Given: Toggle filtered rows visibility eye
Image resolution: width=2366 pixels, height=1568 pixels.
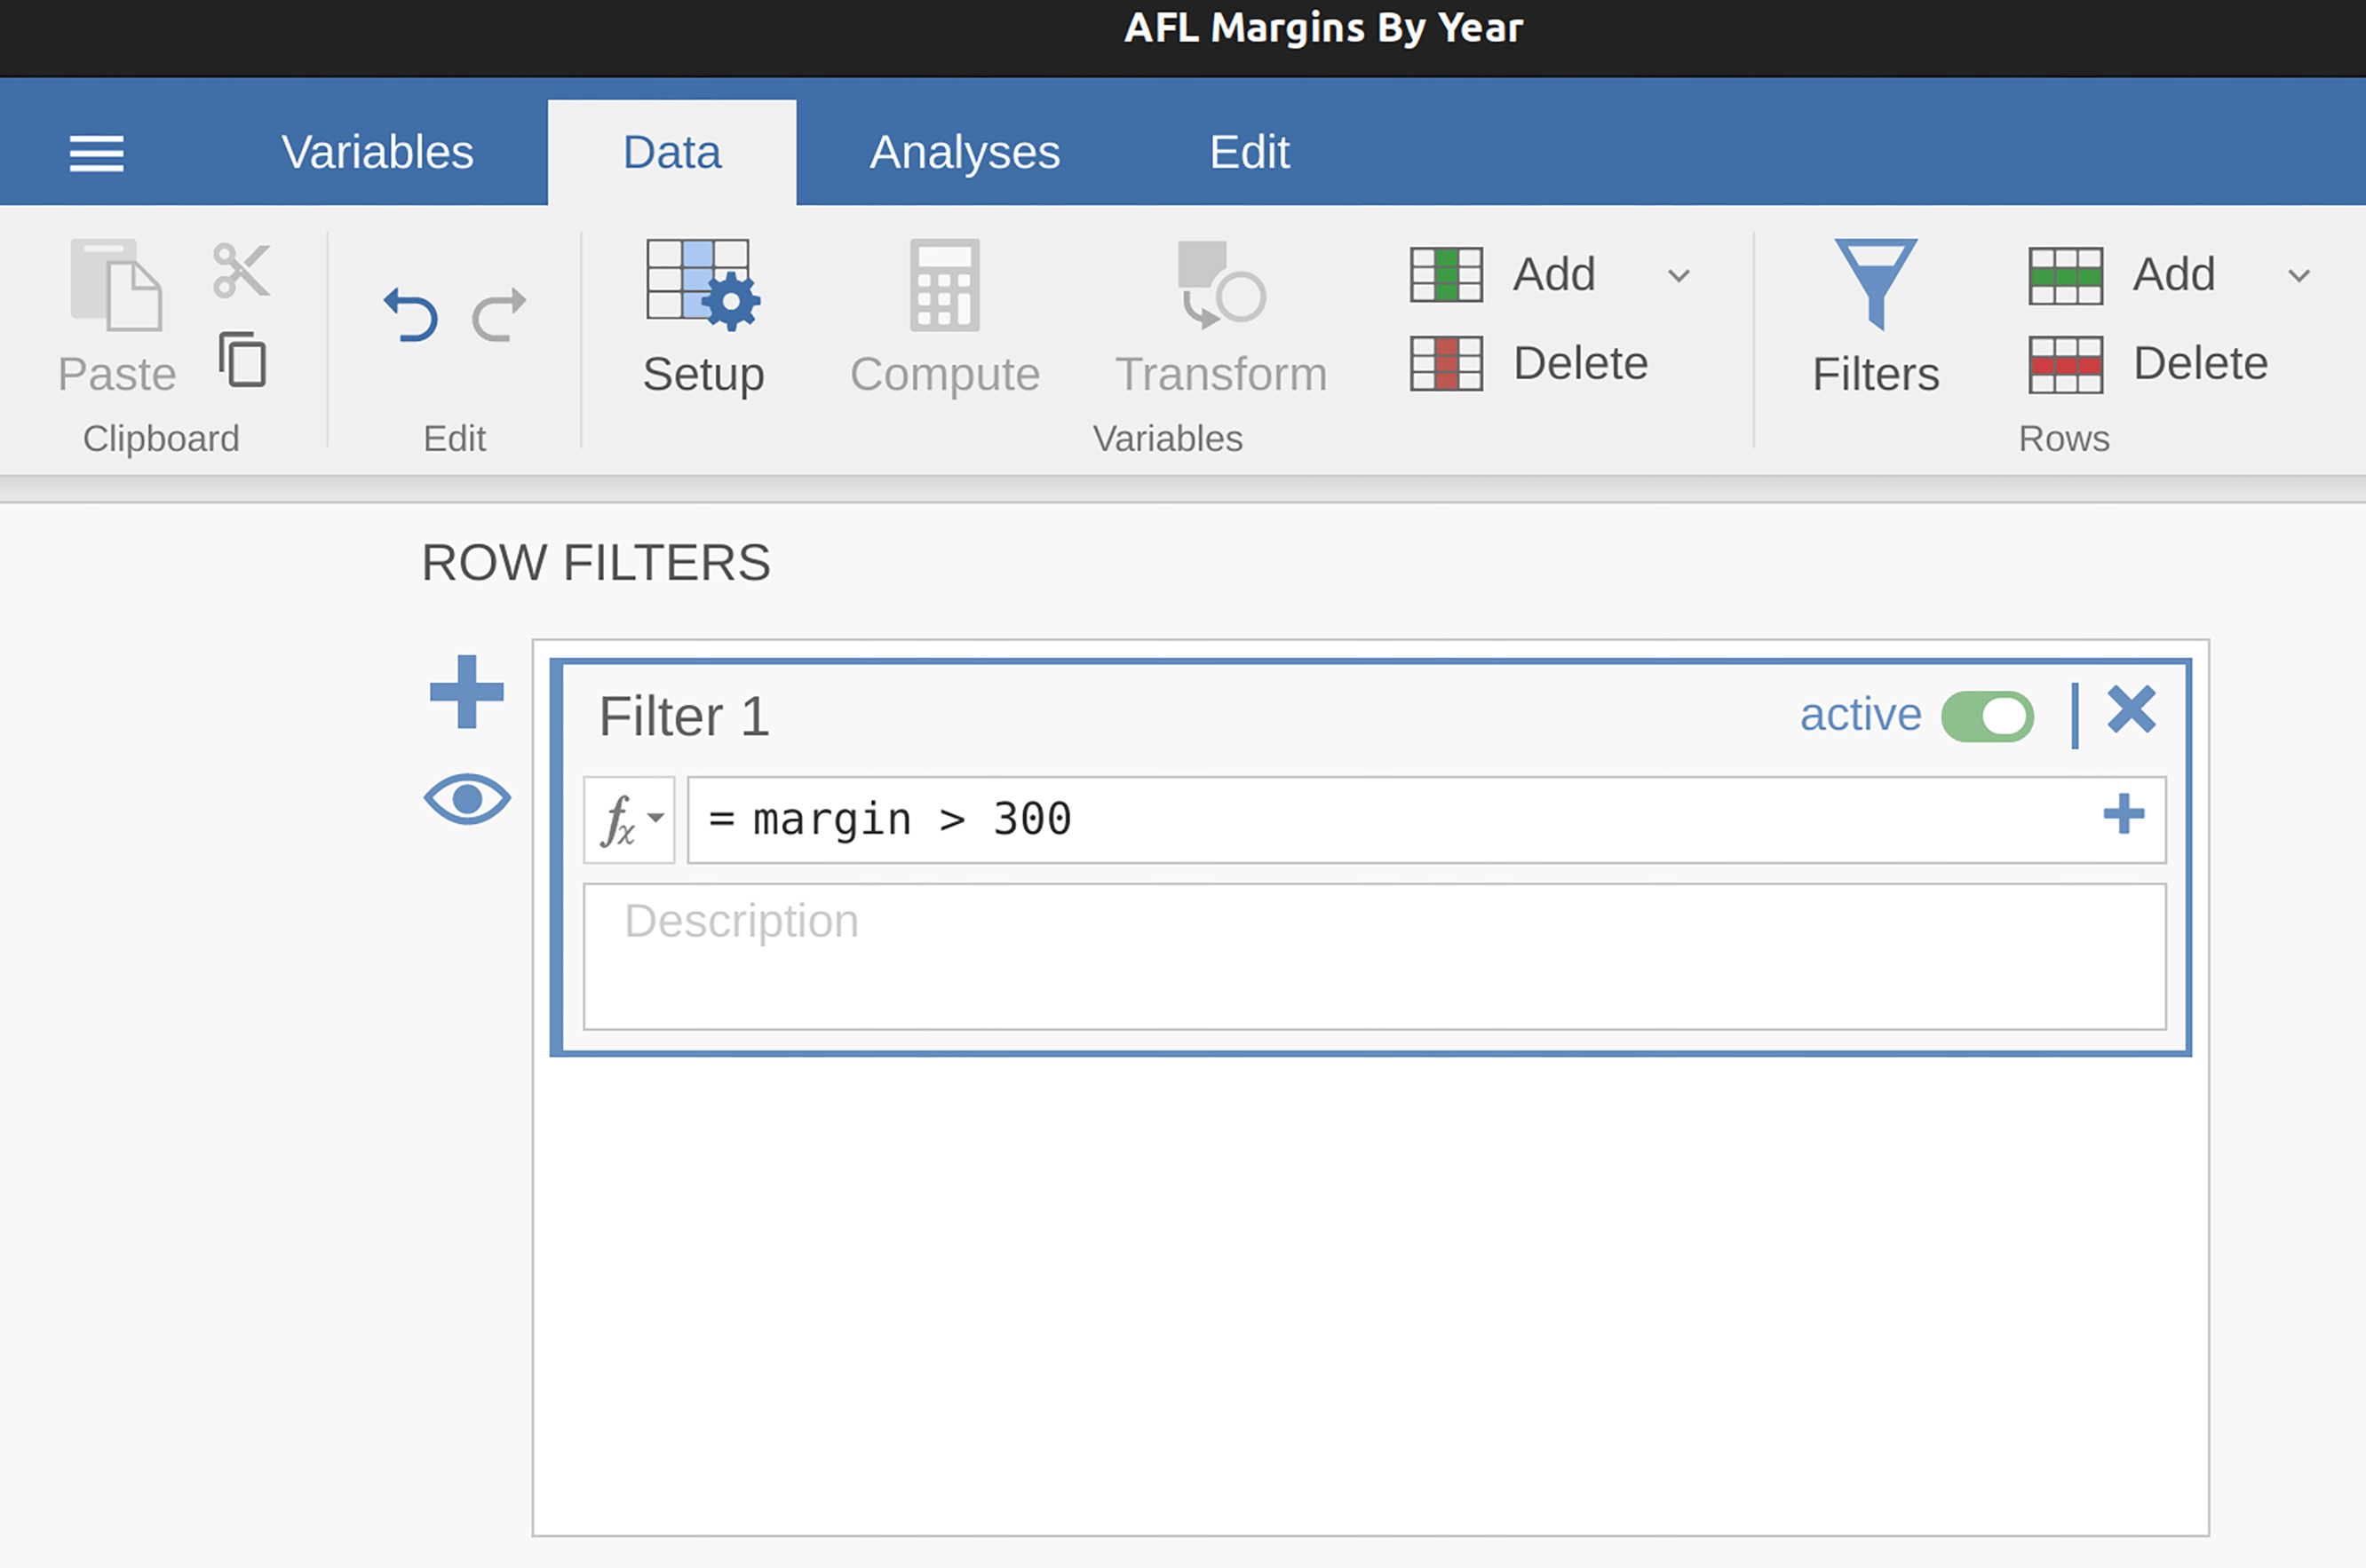Looking at the screenshot, I should point(467,799).
